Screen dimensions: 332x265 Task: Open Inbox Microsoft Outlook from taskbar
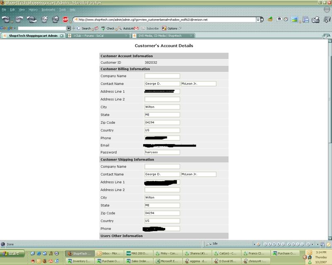point(110,253)
